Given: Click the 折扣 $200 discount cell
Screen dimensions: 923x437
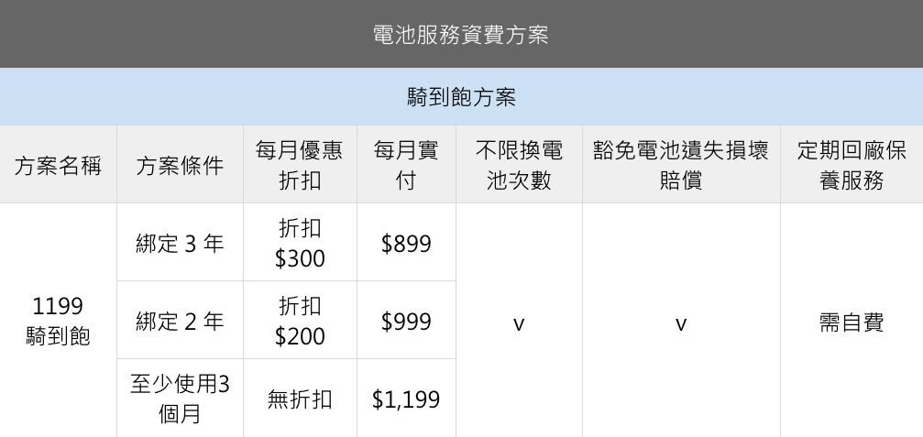Looking at the screenshot, I should [301, 321].
